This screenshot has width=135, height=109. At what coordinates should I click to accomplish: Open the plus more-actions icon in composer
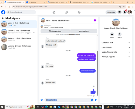42,100
